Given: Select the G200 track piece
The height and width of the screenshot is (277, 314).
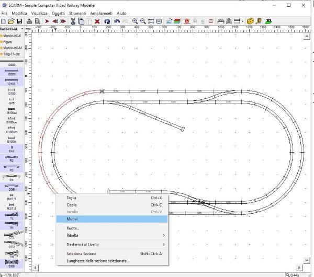Looking at the screenshot, I should coord(12,72).
